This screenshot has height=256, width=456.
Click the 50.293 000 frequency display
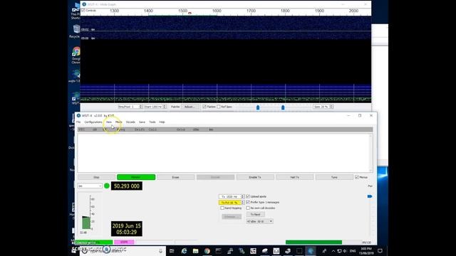(127, 186)
